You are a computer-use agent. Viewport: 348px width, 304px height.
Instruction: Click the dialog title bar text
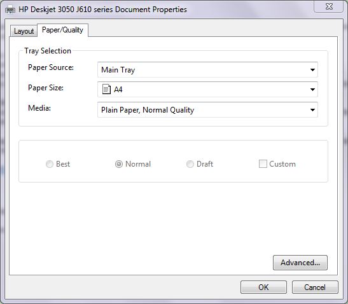pos(102,10)
